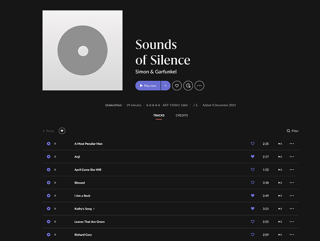Viewport: 320px width, 241px height.
Task: Open the album's more options menu
Action: pyautogui.click(x=200, y=86)
